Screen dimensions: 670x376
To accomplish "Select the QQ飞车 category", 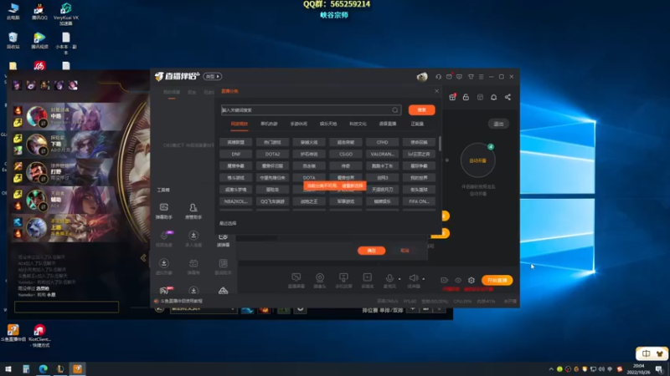I will (x=272, y=201).
